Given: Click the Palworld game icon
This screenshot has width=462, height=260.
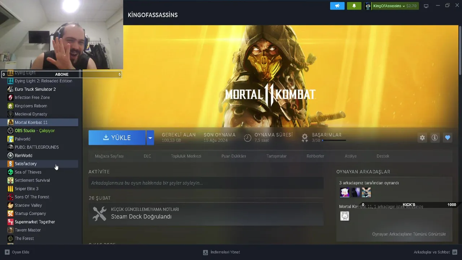Looking at the screenshot, I should [x=10, y=139].
